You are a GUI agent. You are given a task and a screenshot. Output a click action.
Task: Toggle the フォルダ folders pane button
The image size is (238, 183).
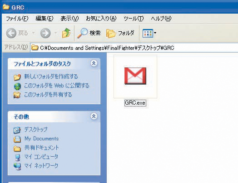(x=120, y=33)
